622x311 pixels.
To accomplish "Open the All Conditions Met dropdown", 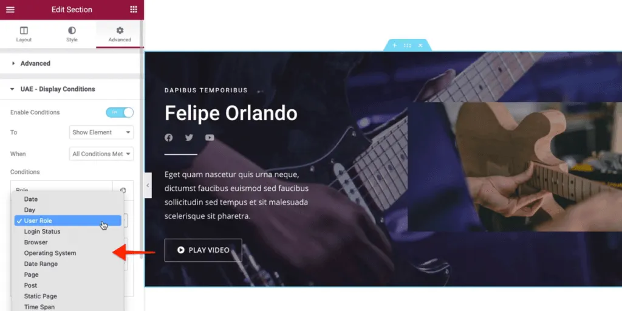I will (101, 154).
